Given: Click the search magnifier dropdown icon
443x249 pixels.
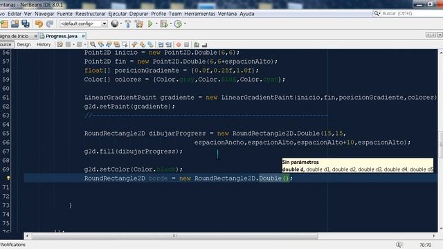Looking at the screenshot, I should tap(377, 13).
